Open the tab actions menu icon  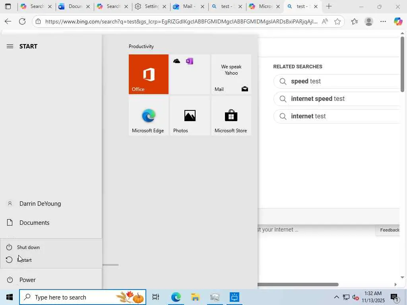[x=8, y=6]
